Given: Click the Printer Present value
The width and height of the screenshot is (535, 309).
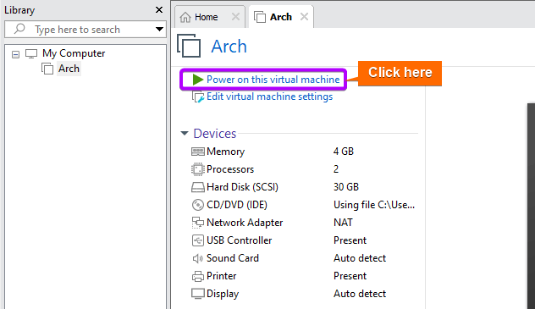Looking at the screenshot, I should 350,276.
